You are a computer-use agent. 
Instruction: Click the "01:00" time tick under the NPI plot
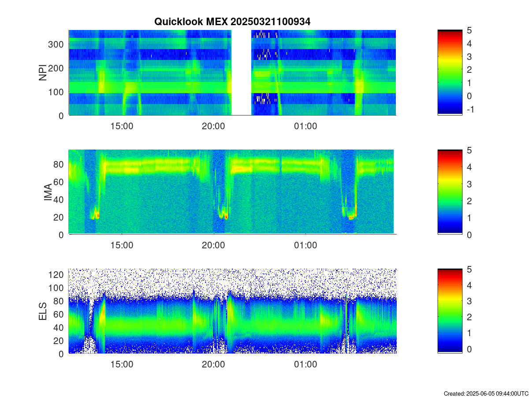tap(305, 126)
